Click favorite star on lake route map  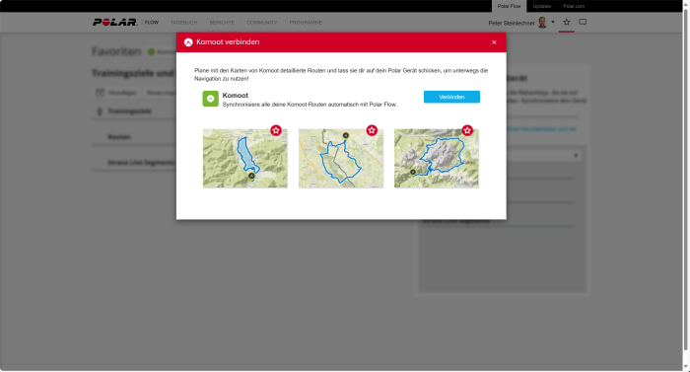coord(276,130)
